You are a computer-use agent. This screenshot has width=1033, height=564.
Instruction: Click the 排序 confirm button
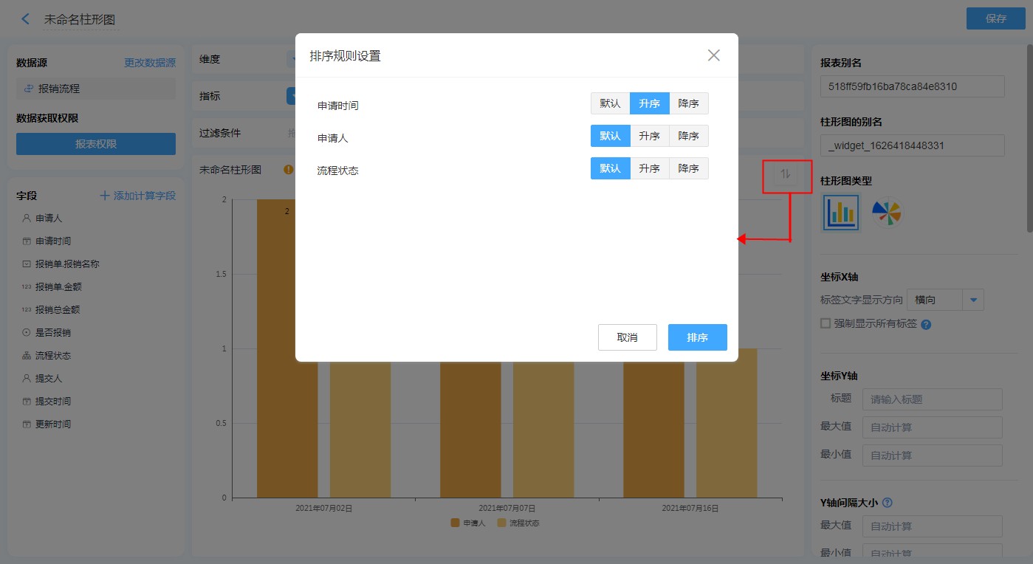[x=697, y=337]
